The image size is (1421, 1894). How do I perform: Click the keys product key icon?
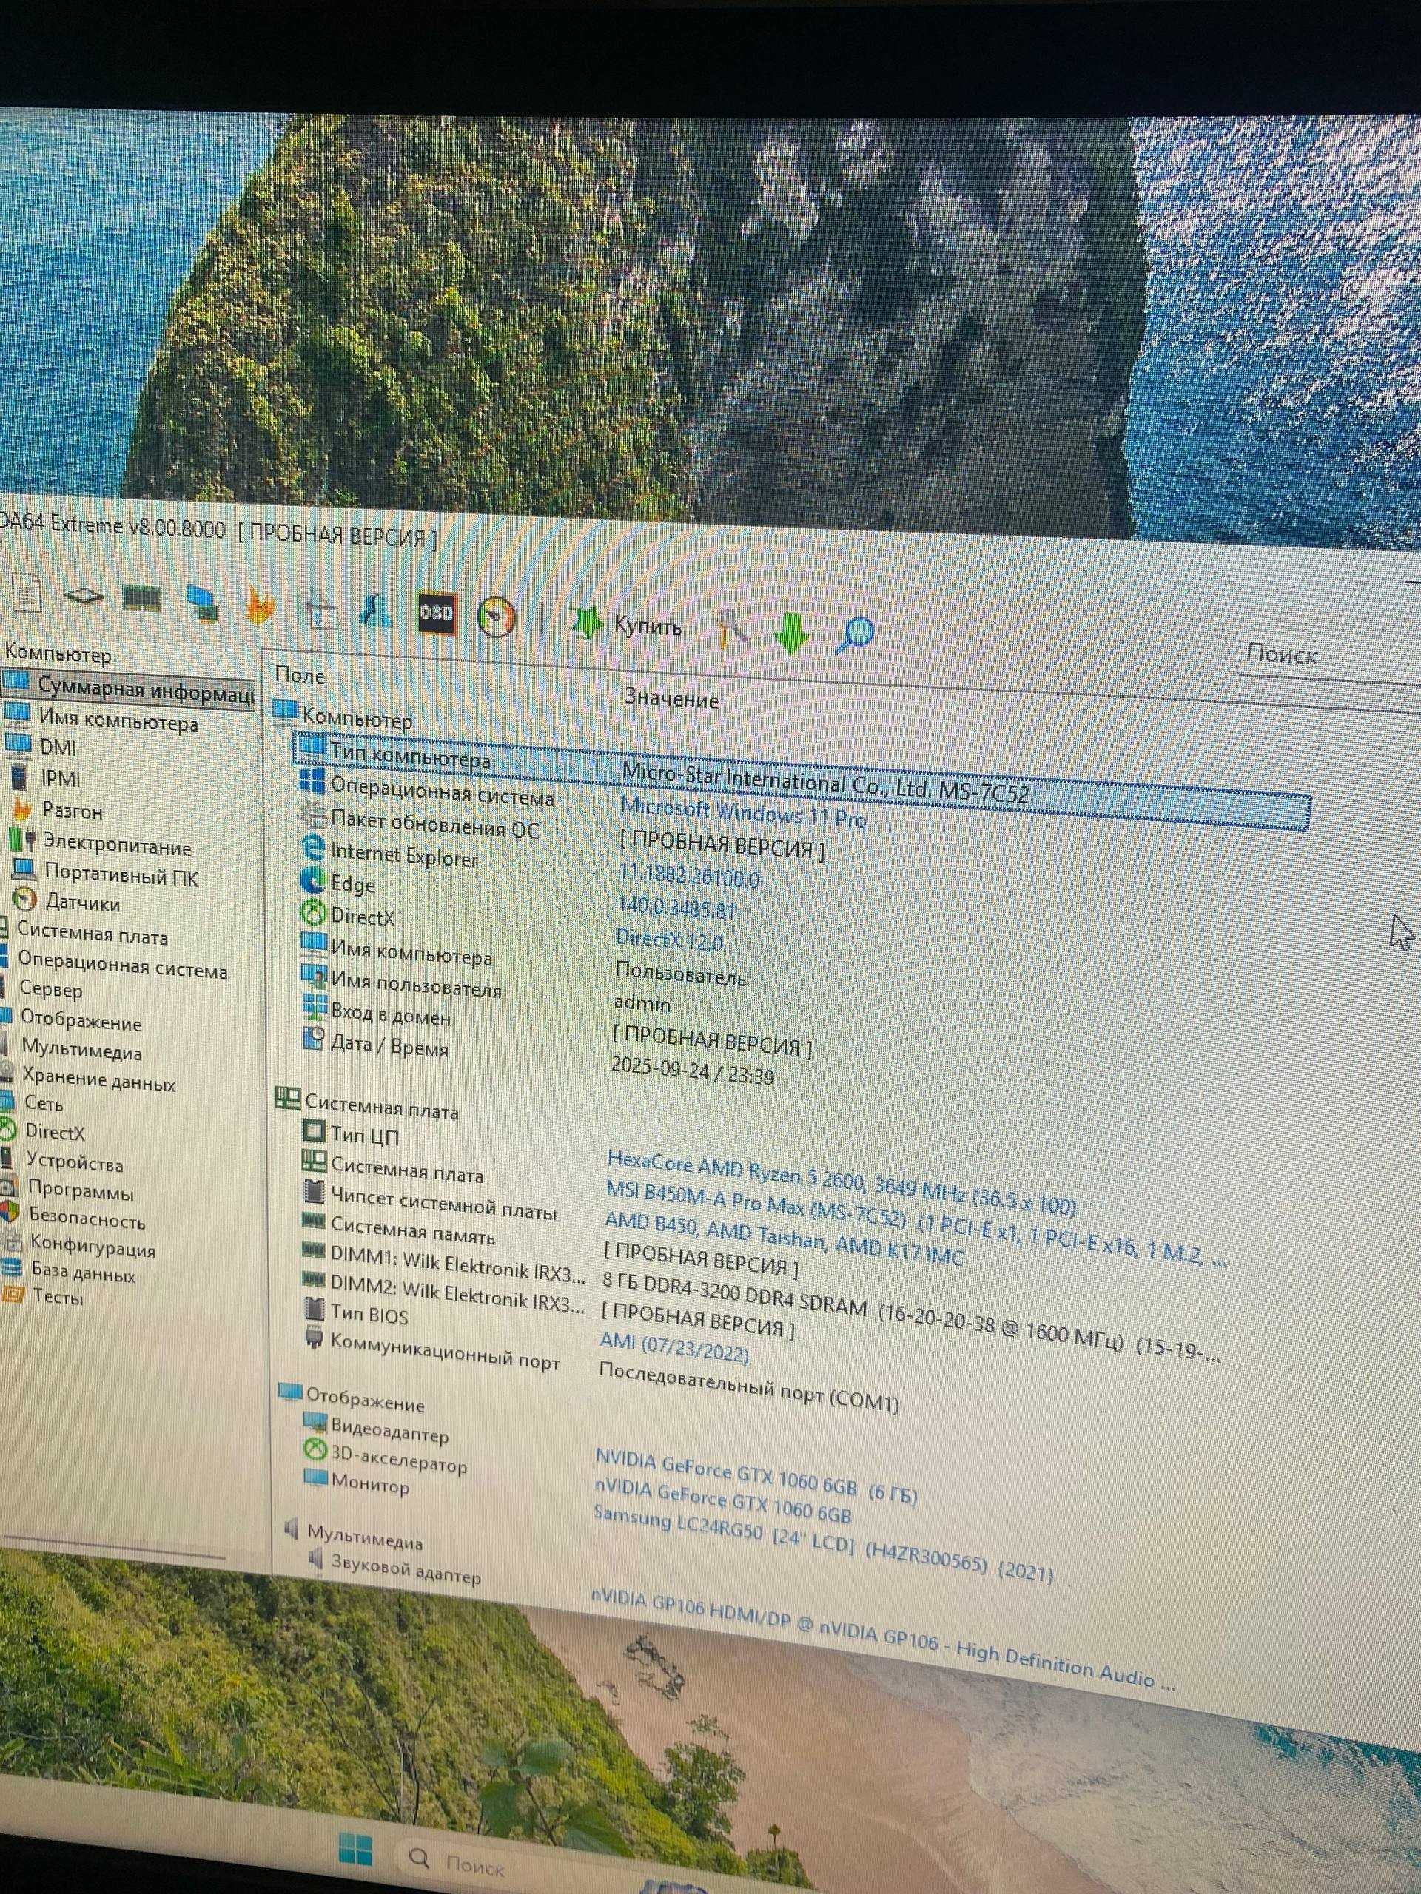[x=730, y=628]
